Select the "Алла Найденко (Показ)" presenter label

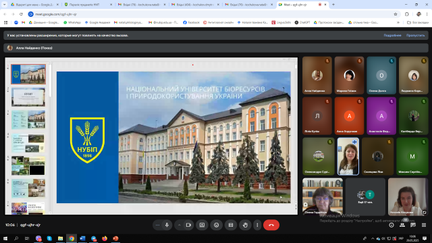pos(34,48)
